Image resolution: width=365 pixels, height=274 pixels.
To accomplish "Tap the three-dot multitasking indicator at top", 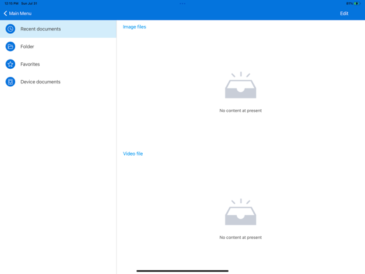I will coord(182,3).
